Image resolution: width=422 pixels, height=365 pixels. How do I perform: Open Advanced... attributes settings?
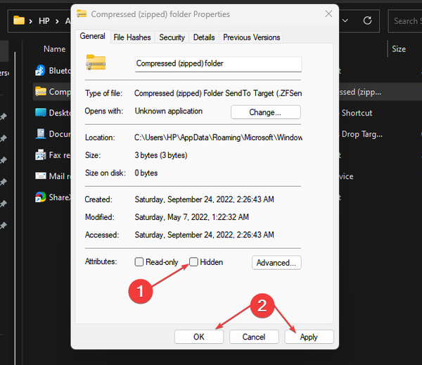[276, 263]
